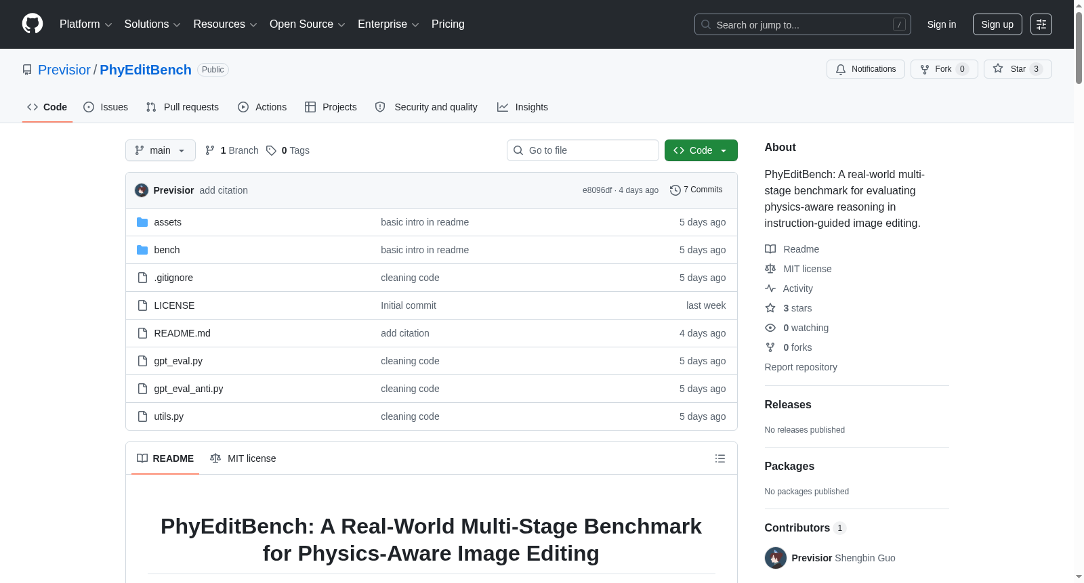1084x583 pixels.
Task: Click the Notifications bell button
Action: click(x=866, y=69)
